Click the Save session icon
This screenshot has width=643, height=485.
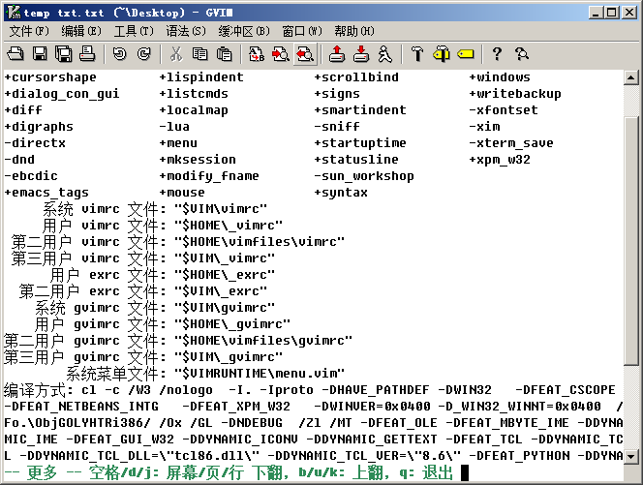[x=361, y=54]
